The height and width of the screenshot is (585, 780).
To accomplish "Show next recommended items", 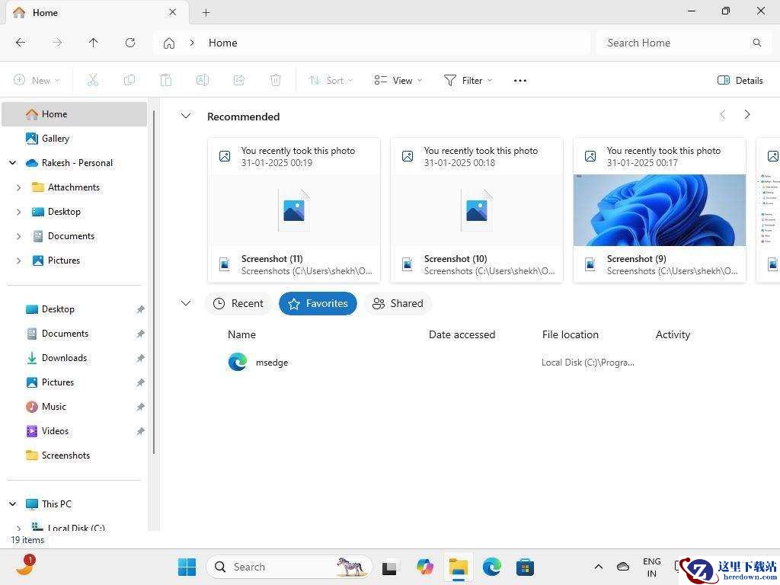I will (747, 115).
